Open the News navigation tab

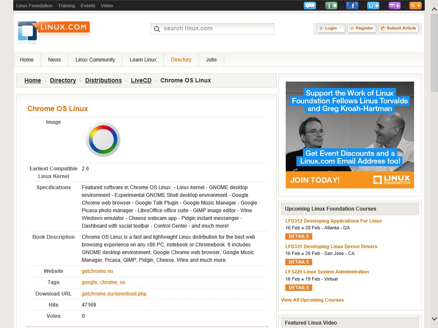click(x=54, y=60)
